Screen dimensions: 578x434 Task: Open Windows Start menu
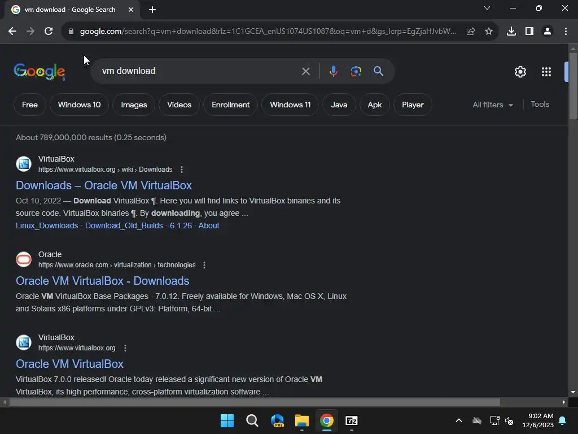pos(227,420)
